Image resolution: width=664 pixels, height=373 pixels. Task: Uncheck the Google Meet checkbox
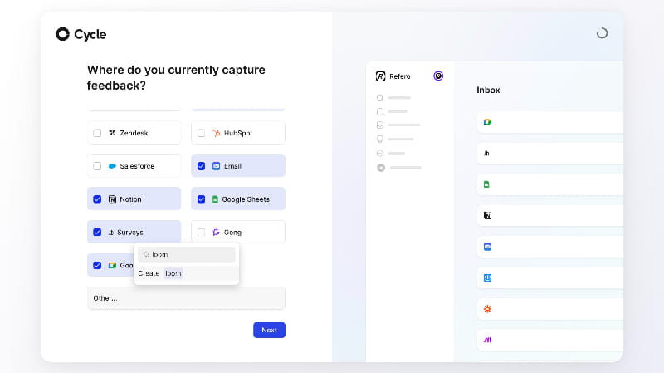click(x=97, y=265)
